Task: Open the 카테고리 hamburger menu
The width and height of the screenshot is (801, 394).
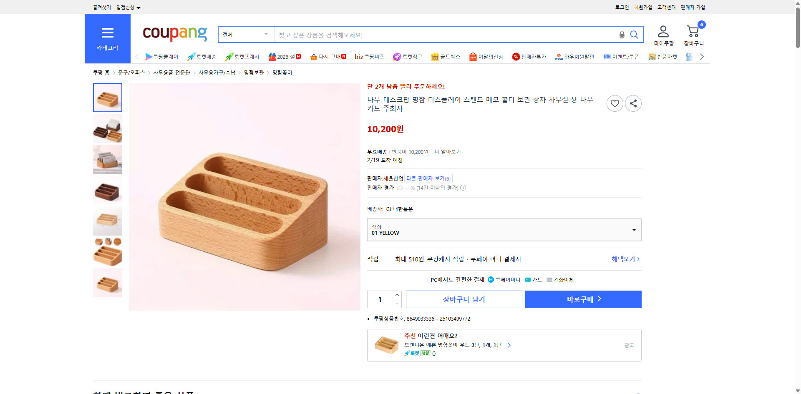Action: tap(107, 38)
